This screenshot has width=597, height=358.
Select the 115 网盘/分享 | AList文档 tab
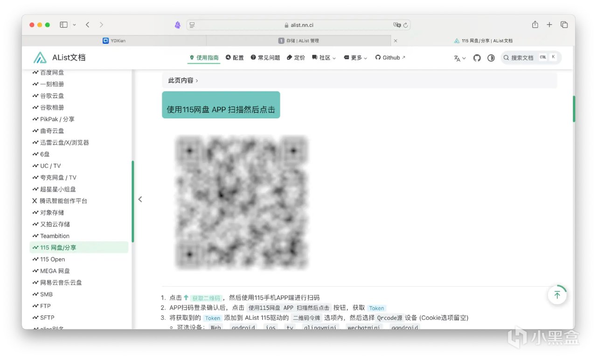click(x=483, y=41)
